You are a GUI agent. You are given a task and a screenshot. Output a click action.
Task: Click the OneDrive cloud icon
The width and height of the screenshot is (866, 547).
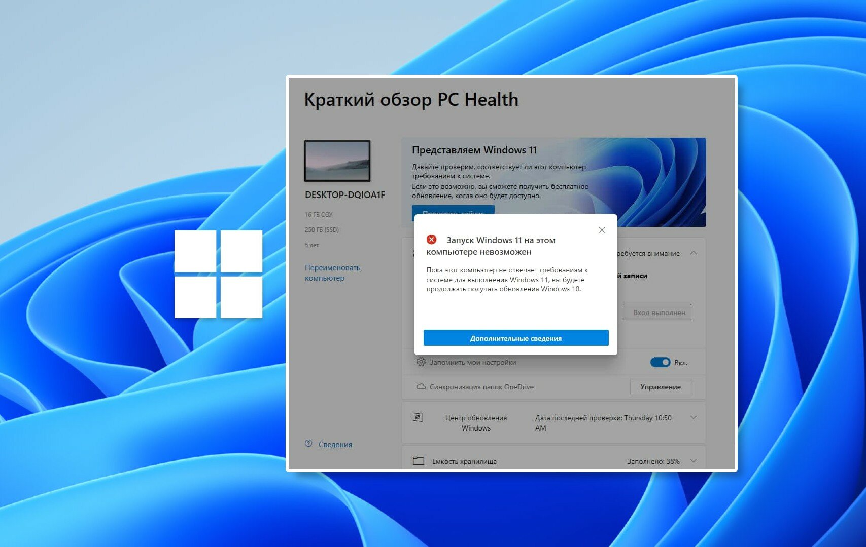421,387
